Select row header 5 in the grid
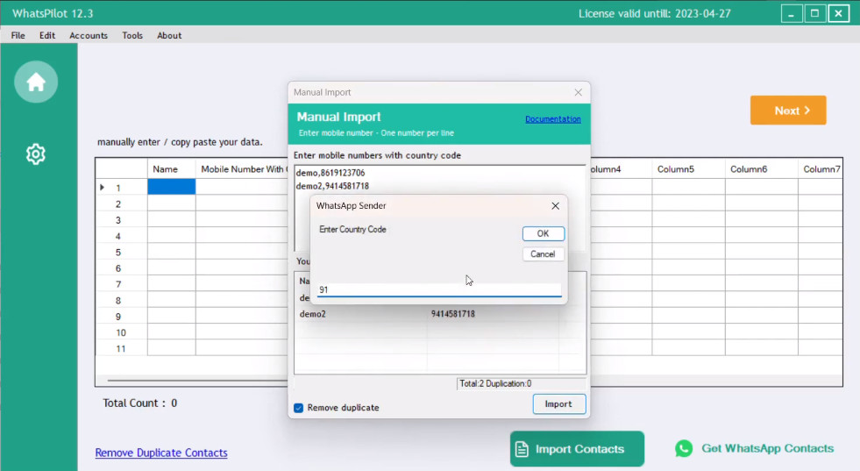This screenshot has width=860, height=471. [x=122, y=253]
